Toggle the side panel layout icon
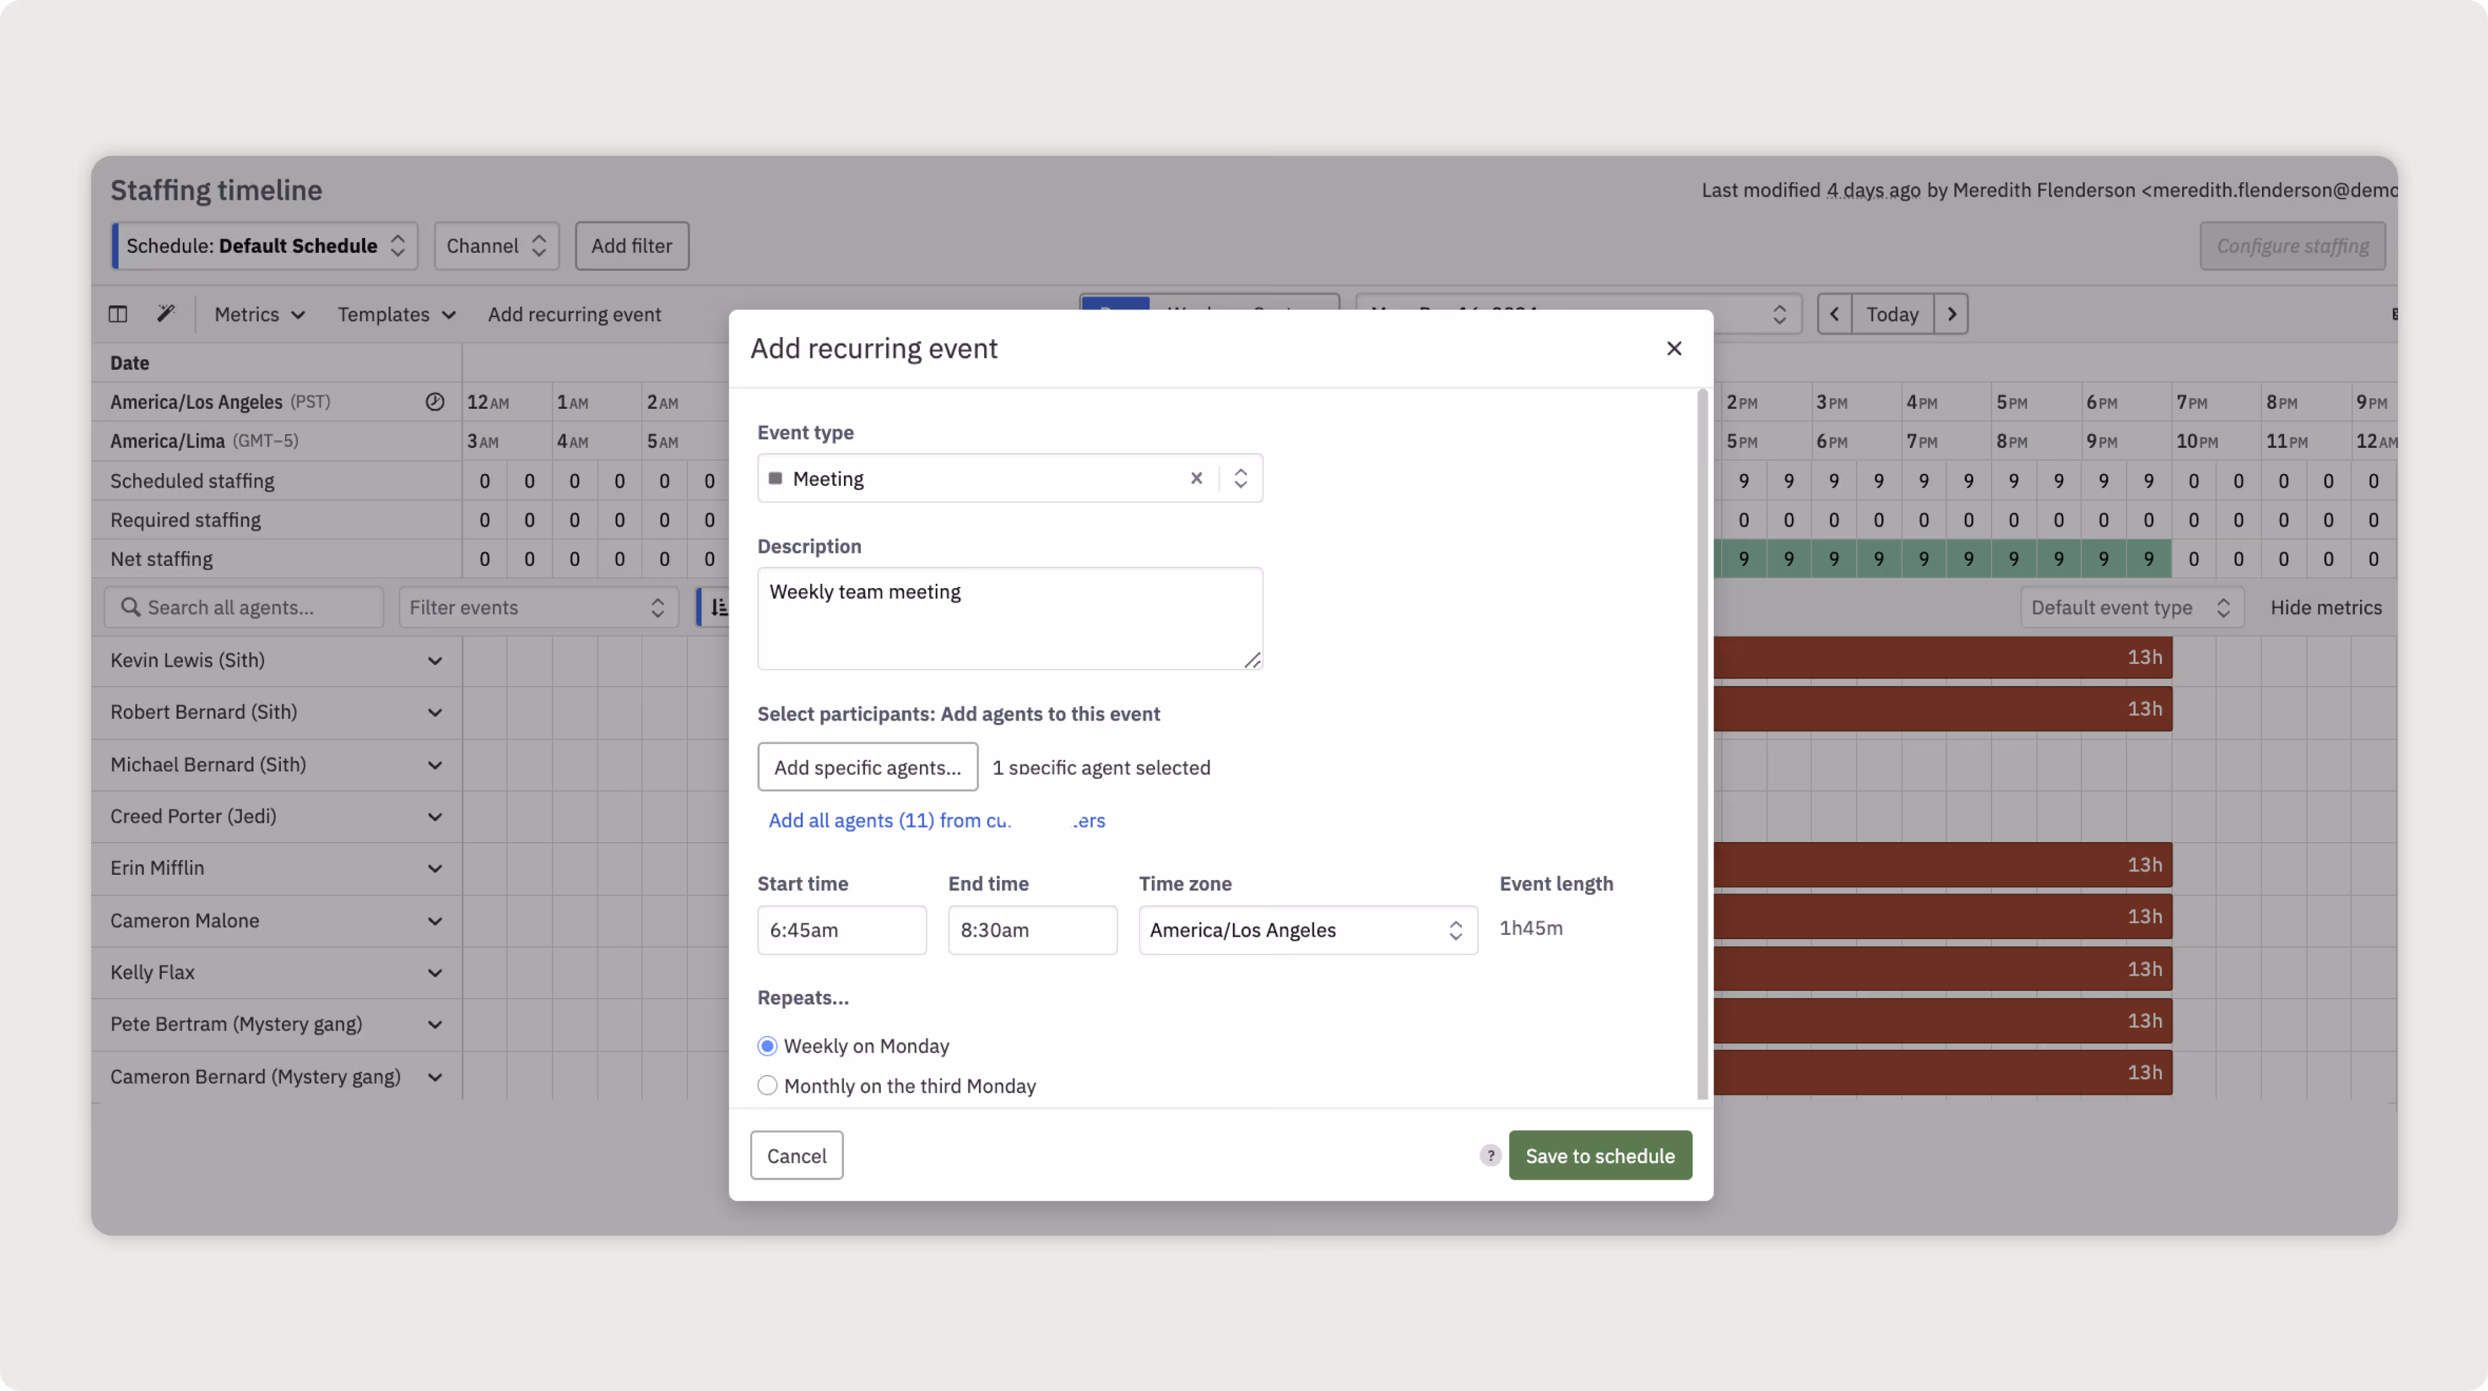 [118, 314]
